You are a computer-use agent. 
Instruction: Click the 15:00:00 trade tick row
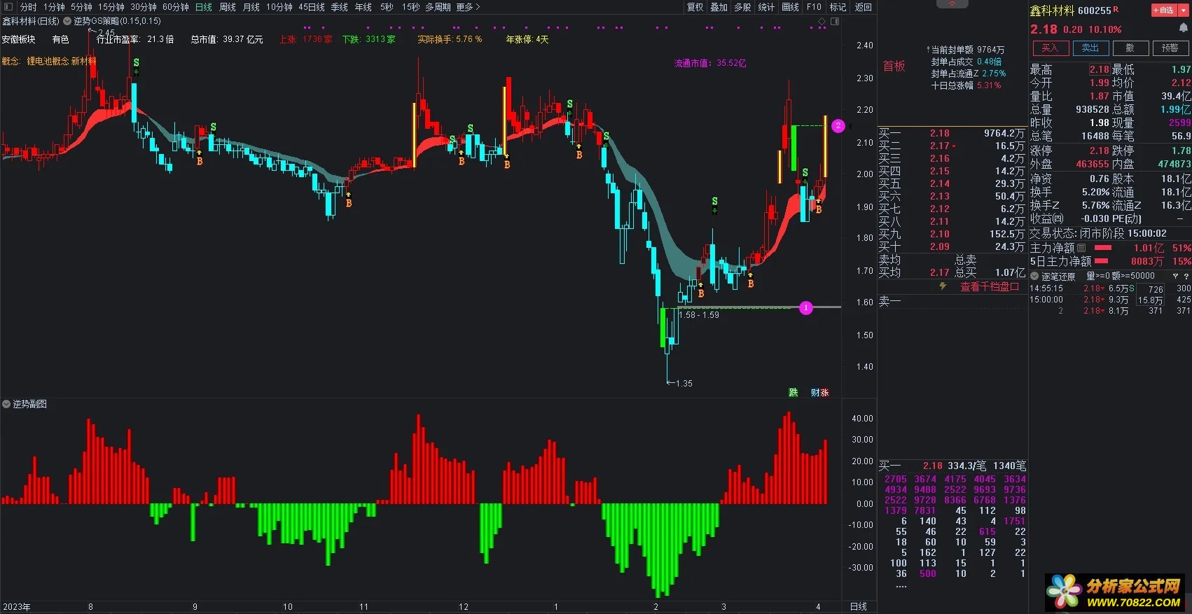1109,300
